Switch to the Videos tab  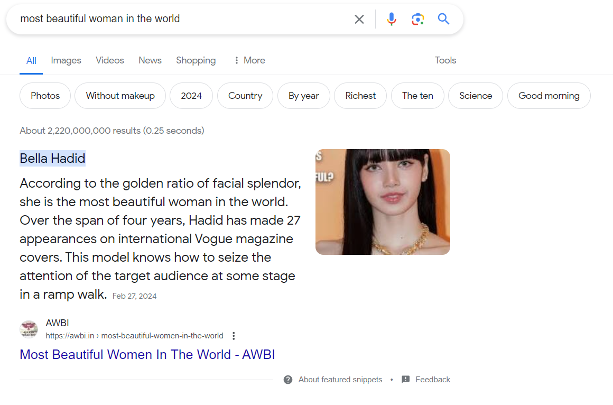(x=110, y=60)
